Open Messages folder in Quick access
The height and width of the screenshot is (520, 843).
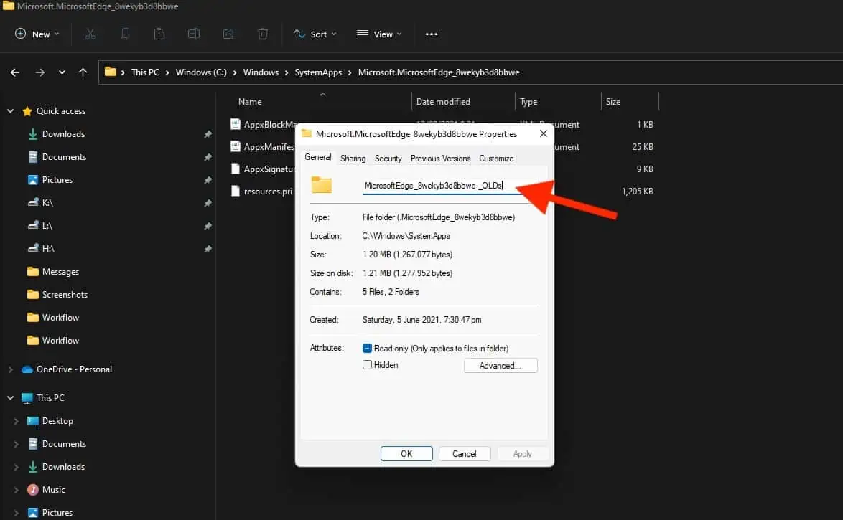point(61,272)
